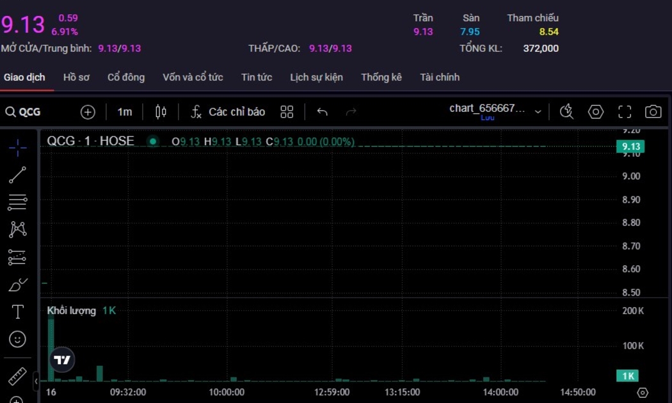Toggle the green market status dot

[152, 142]
